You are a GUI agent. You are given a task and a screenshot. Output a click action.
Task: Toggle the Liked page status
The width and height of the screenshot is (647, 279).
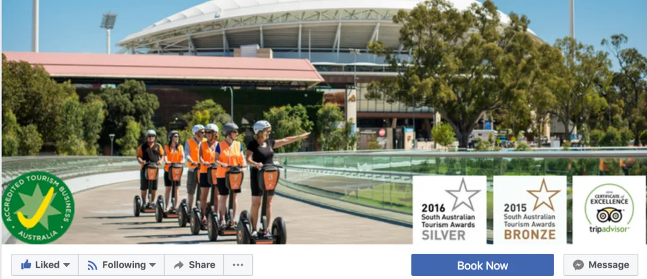45,265
